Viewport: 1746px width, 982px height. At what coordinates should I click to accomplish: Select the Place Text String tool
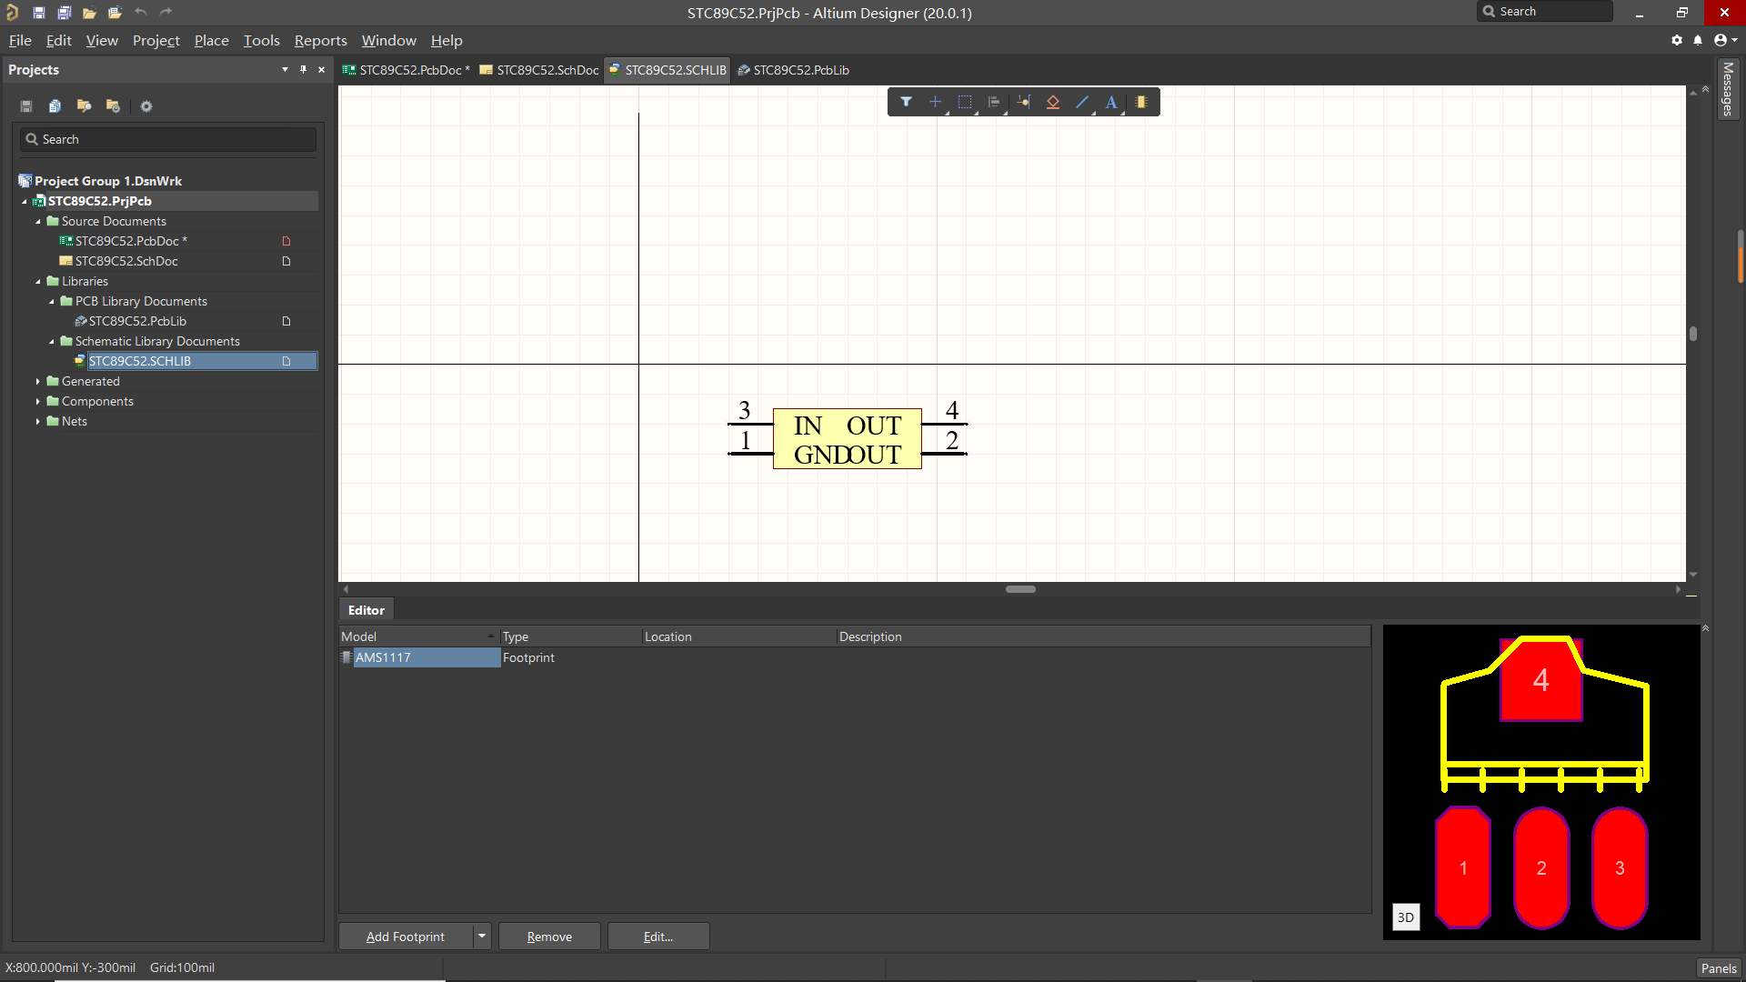1111,102
